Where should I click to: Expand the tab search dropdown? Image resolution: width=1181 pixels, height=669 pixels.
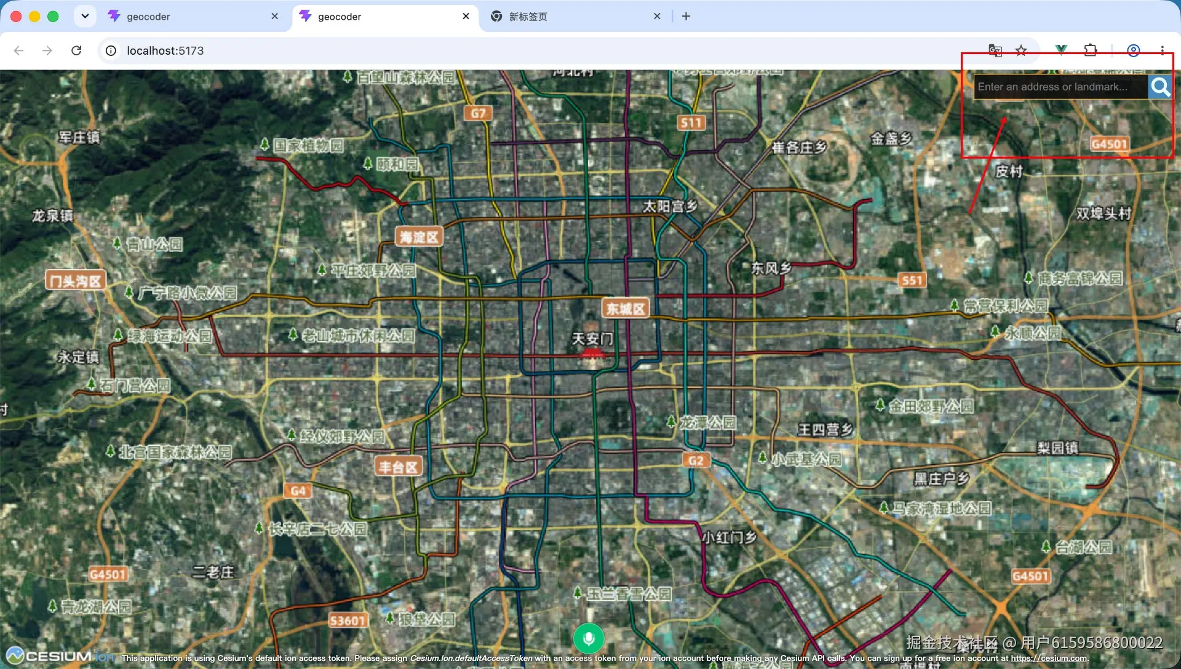(x=85, y=17)
